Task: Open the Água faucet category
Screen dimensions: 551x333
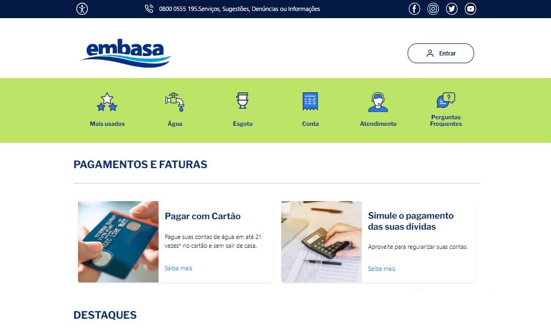Action: (x=175, y=102)
